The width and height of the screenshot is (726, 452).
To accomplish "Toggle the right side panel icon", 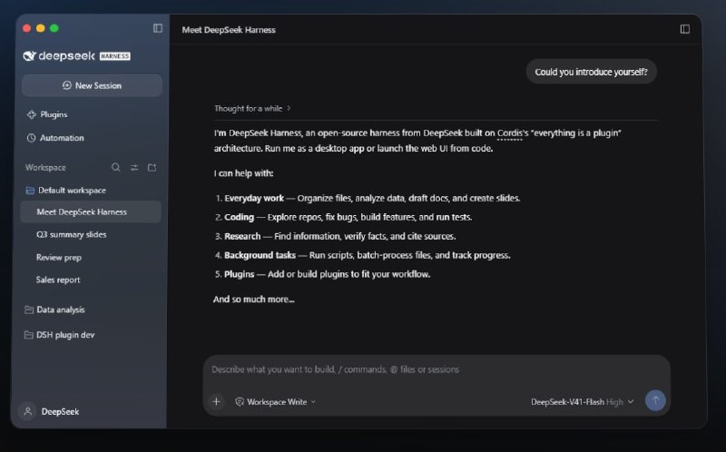I will click(685, 29).
